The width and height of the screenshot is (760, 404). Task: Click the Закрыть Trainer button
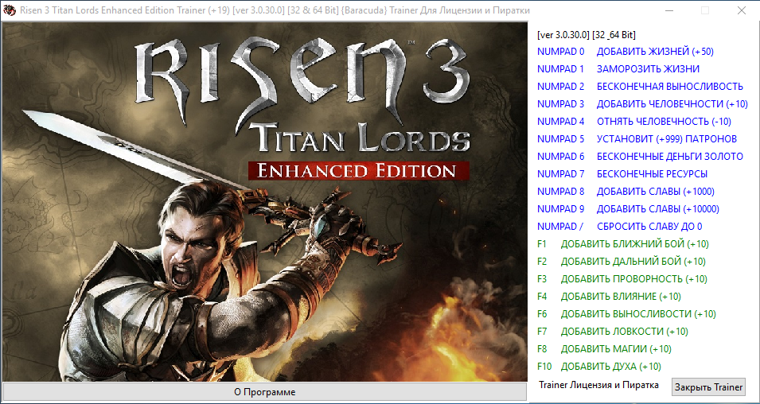pos(708,387)
